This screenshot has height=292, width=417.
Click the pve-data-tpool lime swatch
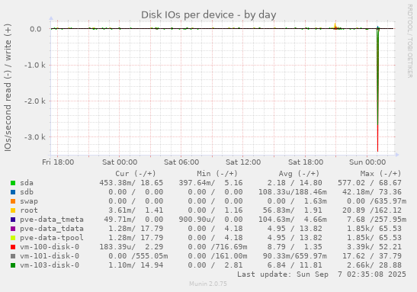(x=13, y=238)
